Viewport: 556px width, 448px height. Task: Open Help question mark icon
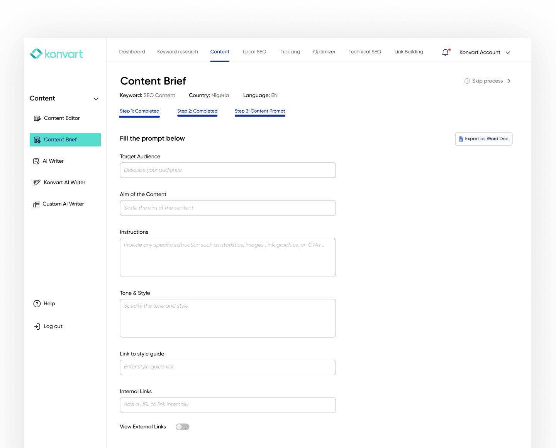coord(37,304)
